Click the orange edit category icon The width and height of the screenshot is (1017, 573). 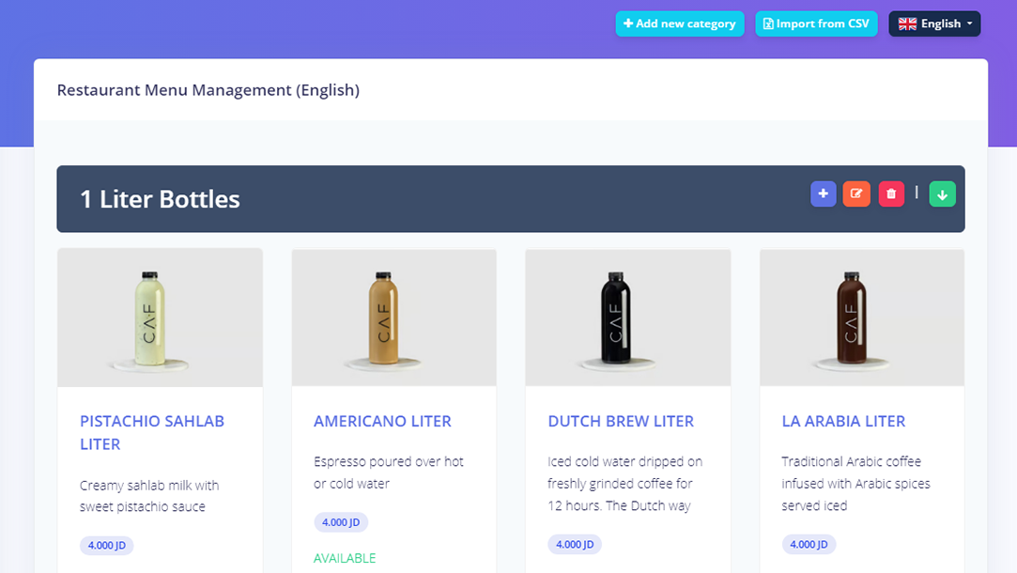pyautogui.click(x=856, y=194)
